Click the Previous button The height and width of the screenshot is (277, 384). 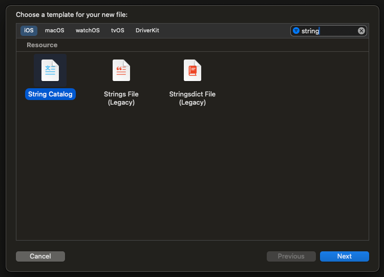[x=291, y=256]
